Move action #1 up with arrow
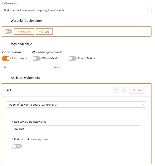The width and height of the screenshot is (155, 166). click(x=116, y=90)
